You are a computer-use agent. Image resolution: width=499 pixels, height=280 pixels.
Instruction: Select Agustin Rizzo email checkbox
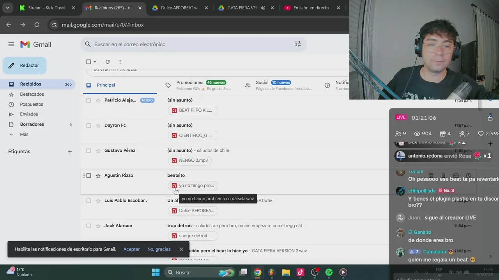[x=88, y=176]
